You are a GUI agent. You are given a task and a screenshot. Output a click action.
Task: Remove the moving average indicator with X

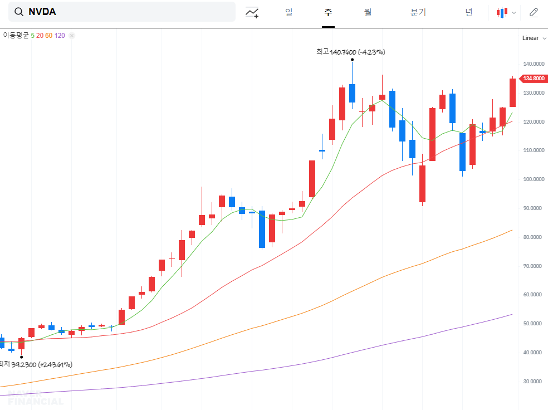coord(72,36)
